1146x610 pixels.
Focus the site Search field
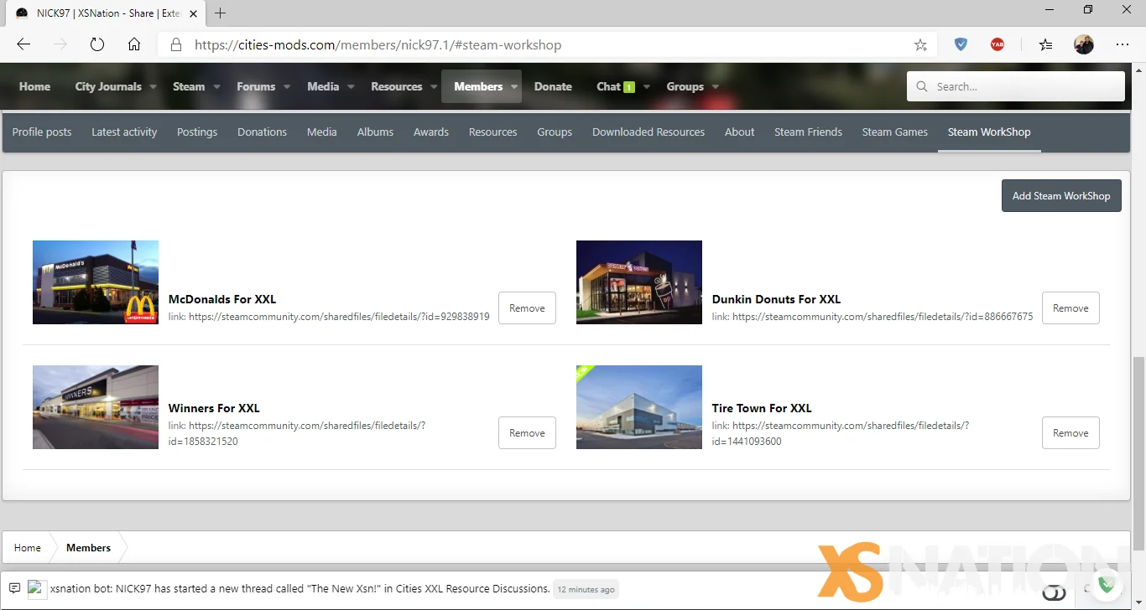pos(1015,86)
